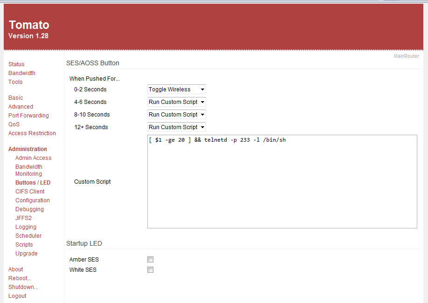Screen dimensions: 428x303
Task: Go to Access Restriction page
Action: click(x=32, y=133)
